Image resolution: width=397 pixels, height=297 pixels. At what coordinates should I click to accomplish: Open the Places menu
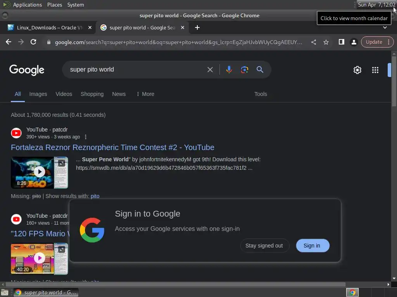tap(54, 5)
